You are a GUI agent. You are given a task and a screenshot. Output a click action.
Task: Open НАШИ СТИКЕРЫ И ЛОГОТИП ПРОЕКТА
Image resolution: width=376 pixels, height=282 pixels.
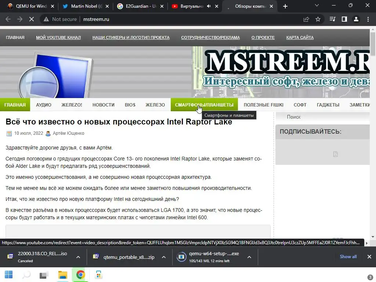131,37
